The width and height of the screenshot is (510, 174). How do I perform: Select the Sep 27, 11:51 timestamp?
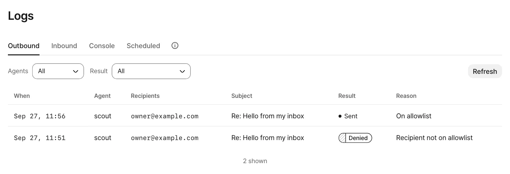[40, 138]
